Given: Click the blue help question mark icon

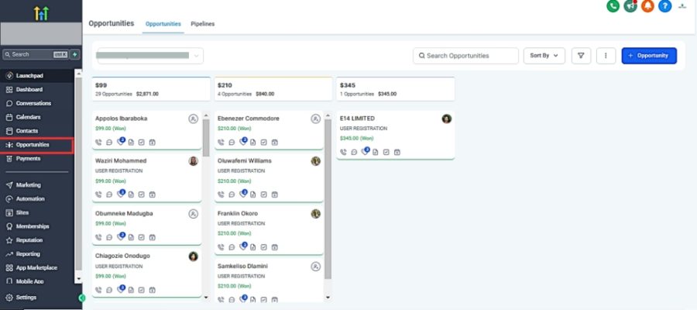Looking at the screenshot, I should (664, 6).
